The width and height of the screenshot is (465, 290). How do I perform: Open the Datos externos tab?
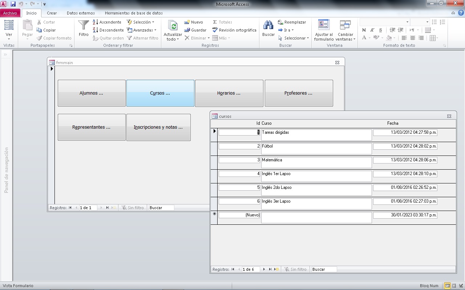pos(81,13)
